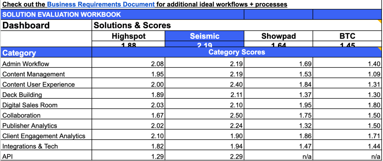Click the Highspot column header
383x161 pixels.
pos(128,36)
